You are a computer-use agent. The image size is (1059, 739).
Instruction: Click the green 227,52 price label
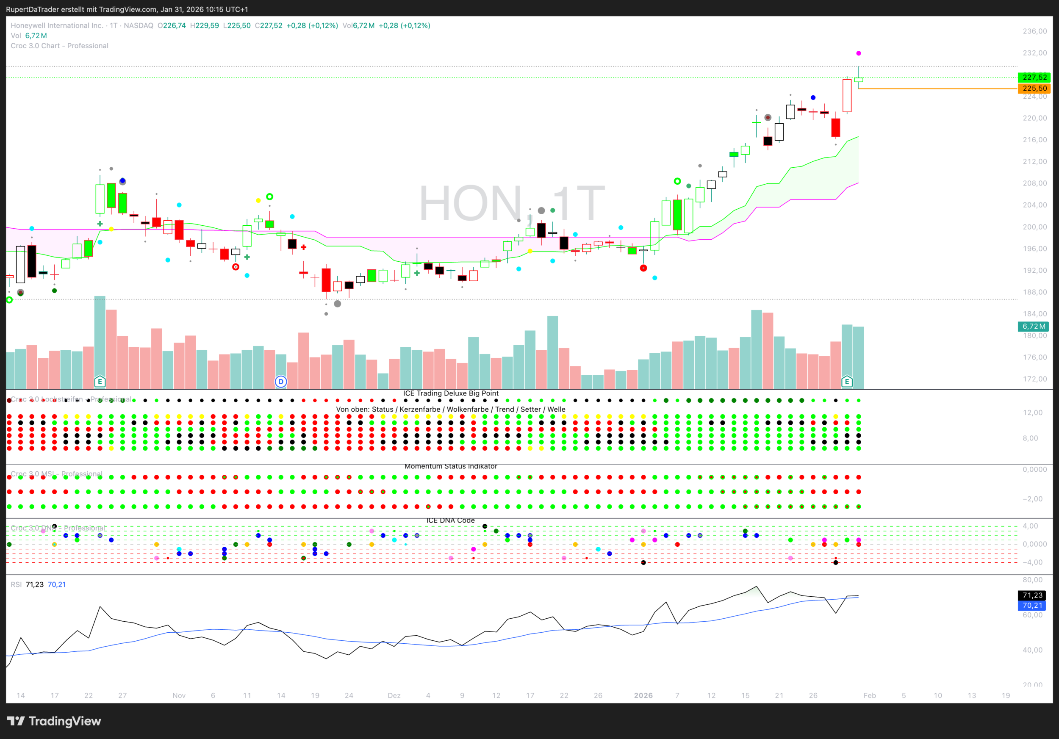(1034, 77)
